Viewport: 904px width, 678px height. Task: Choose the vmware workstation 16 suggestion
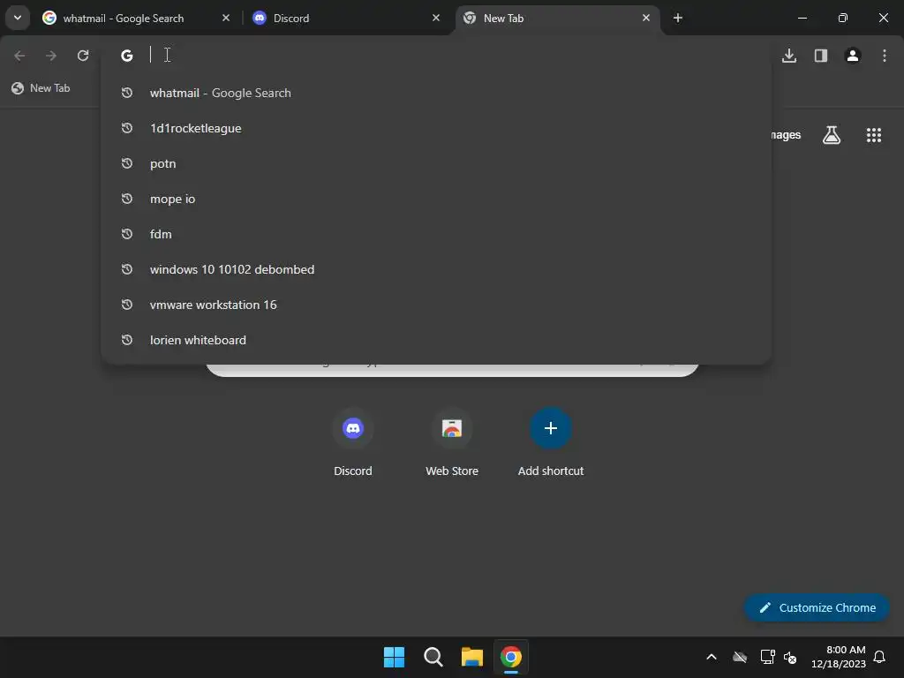pos(436,305)
